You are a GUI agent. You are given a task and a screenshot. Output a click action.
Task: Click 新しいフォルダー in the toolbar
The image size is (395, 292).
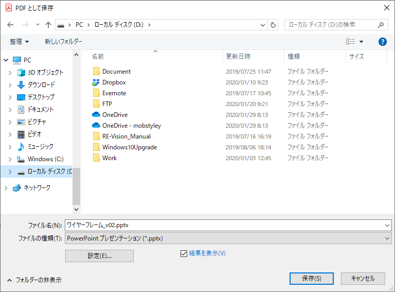63,41
